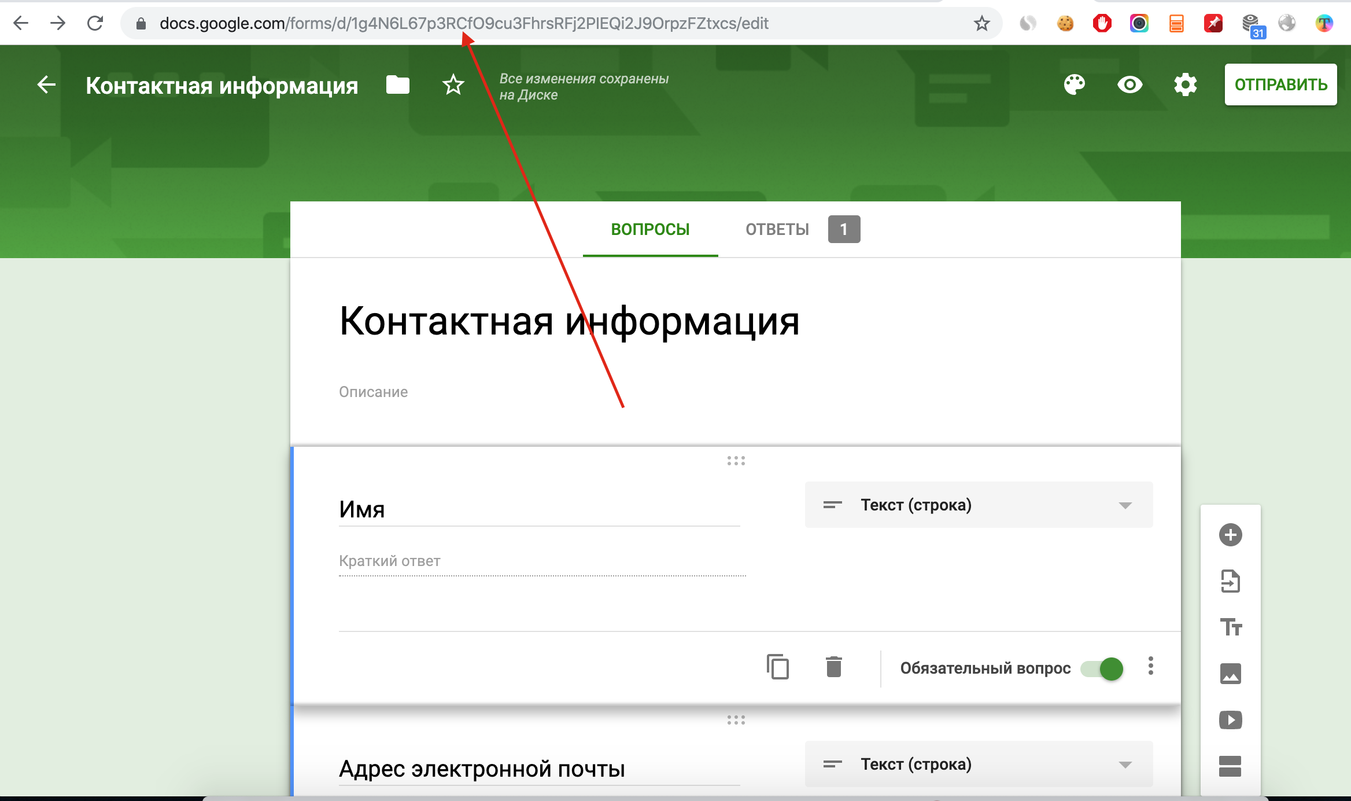Click the lock icon in address bar

tap(141, 24)
